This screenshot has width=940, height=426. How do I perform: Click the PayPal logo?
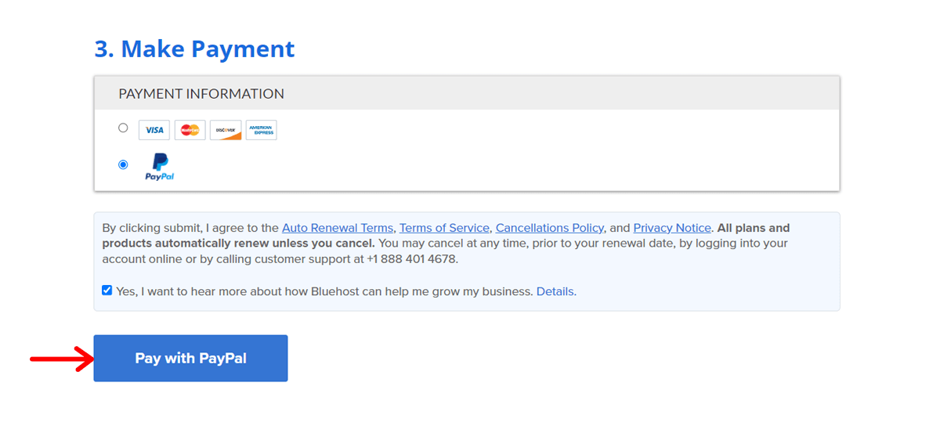(x=160, y=167)
